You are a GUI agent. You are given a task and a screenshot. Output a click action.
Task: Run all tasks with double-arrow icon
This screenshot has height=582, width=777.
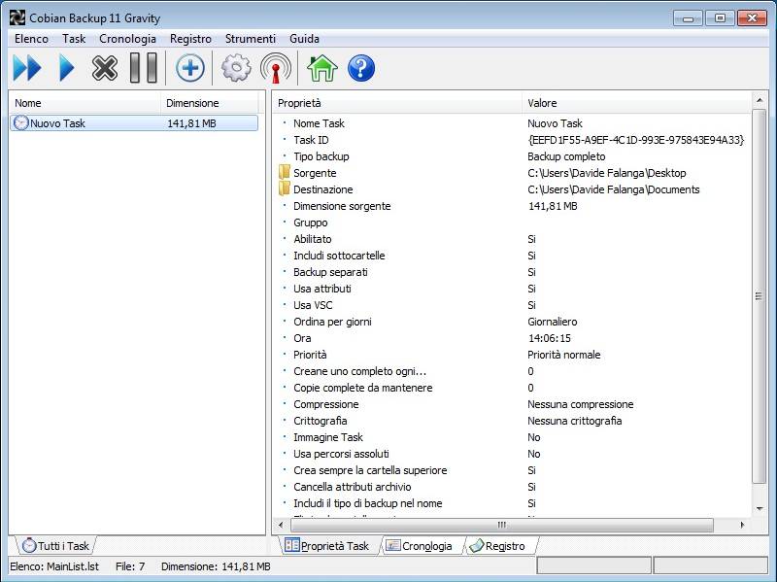click(x=27, y=68)
